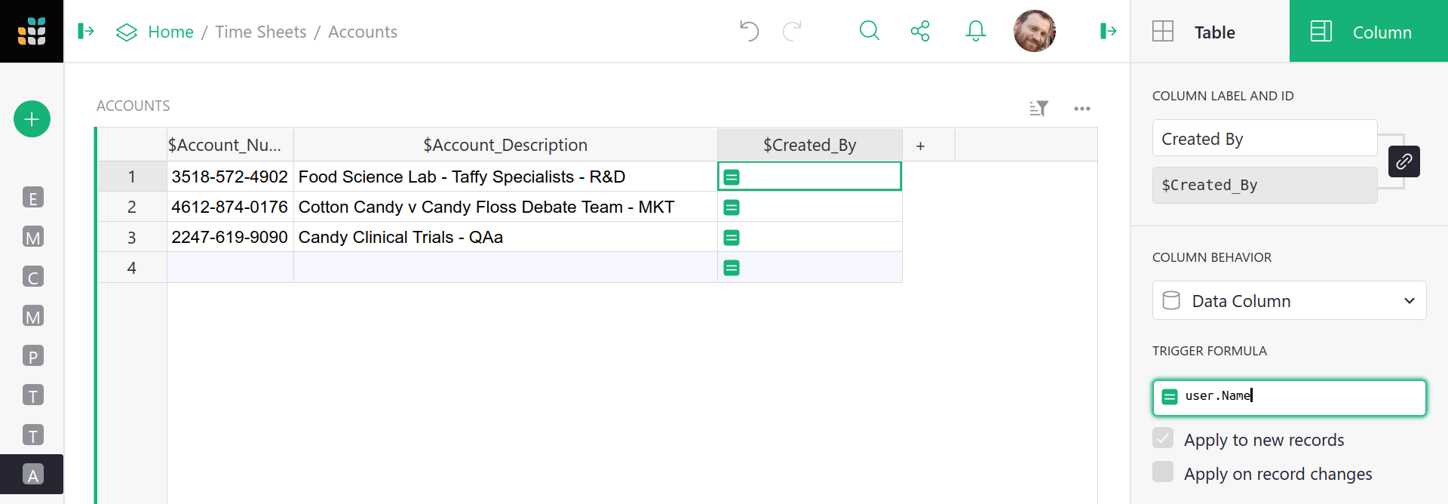This screenshot has width=1448, height=504.
Task: Open the Accounts section three-dot menu
Action: [1081, 109]
